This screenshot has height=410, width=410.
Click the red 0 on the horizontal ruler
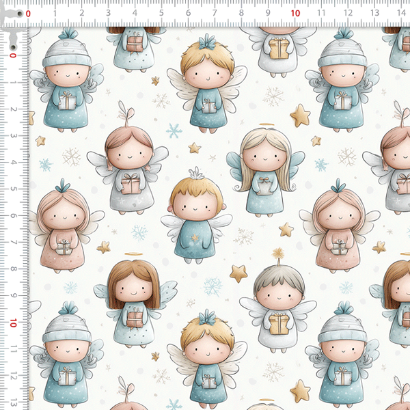(x=28, y=14)
